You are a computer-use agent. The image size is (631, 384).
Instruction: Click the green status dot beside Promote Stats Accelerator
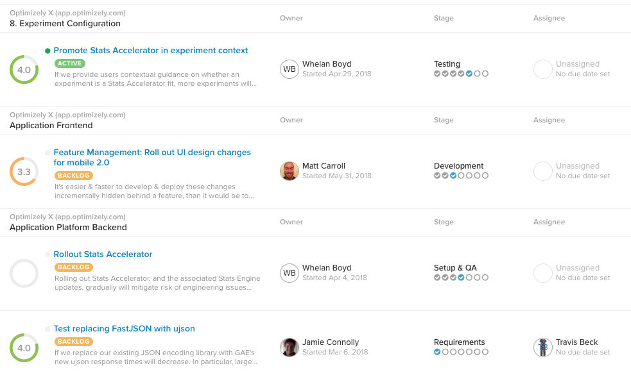[48, 51]
